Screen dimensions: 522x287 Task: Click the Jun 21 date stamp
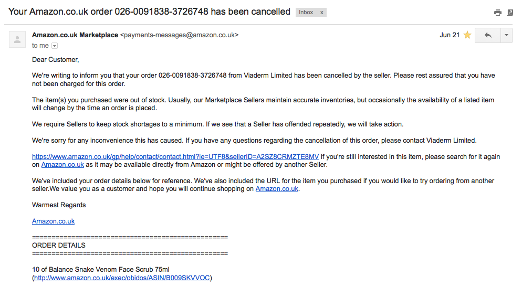[x=449, y=35]
